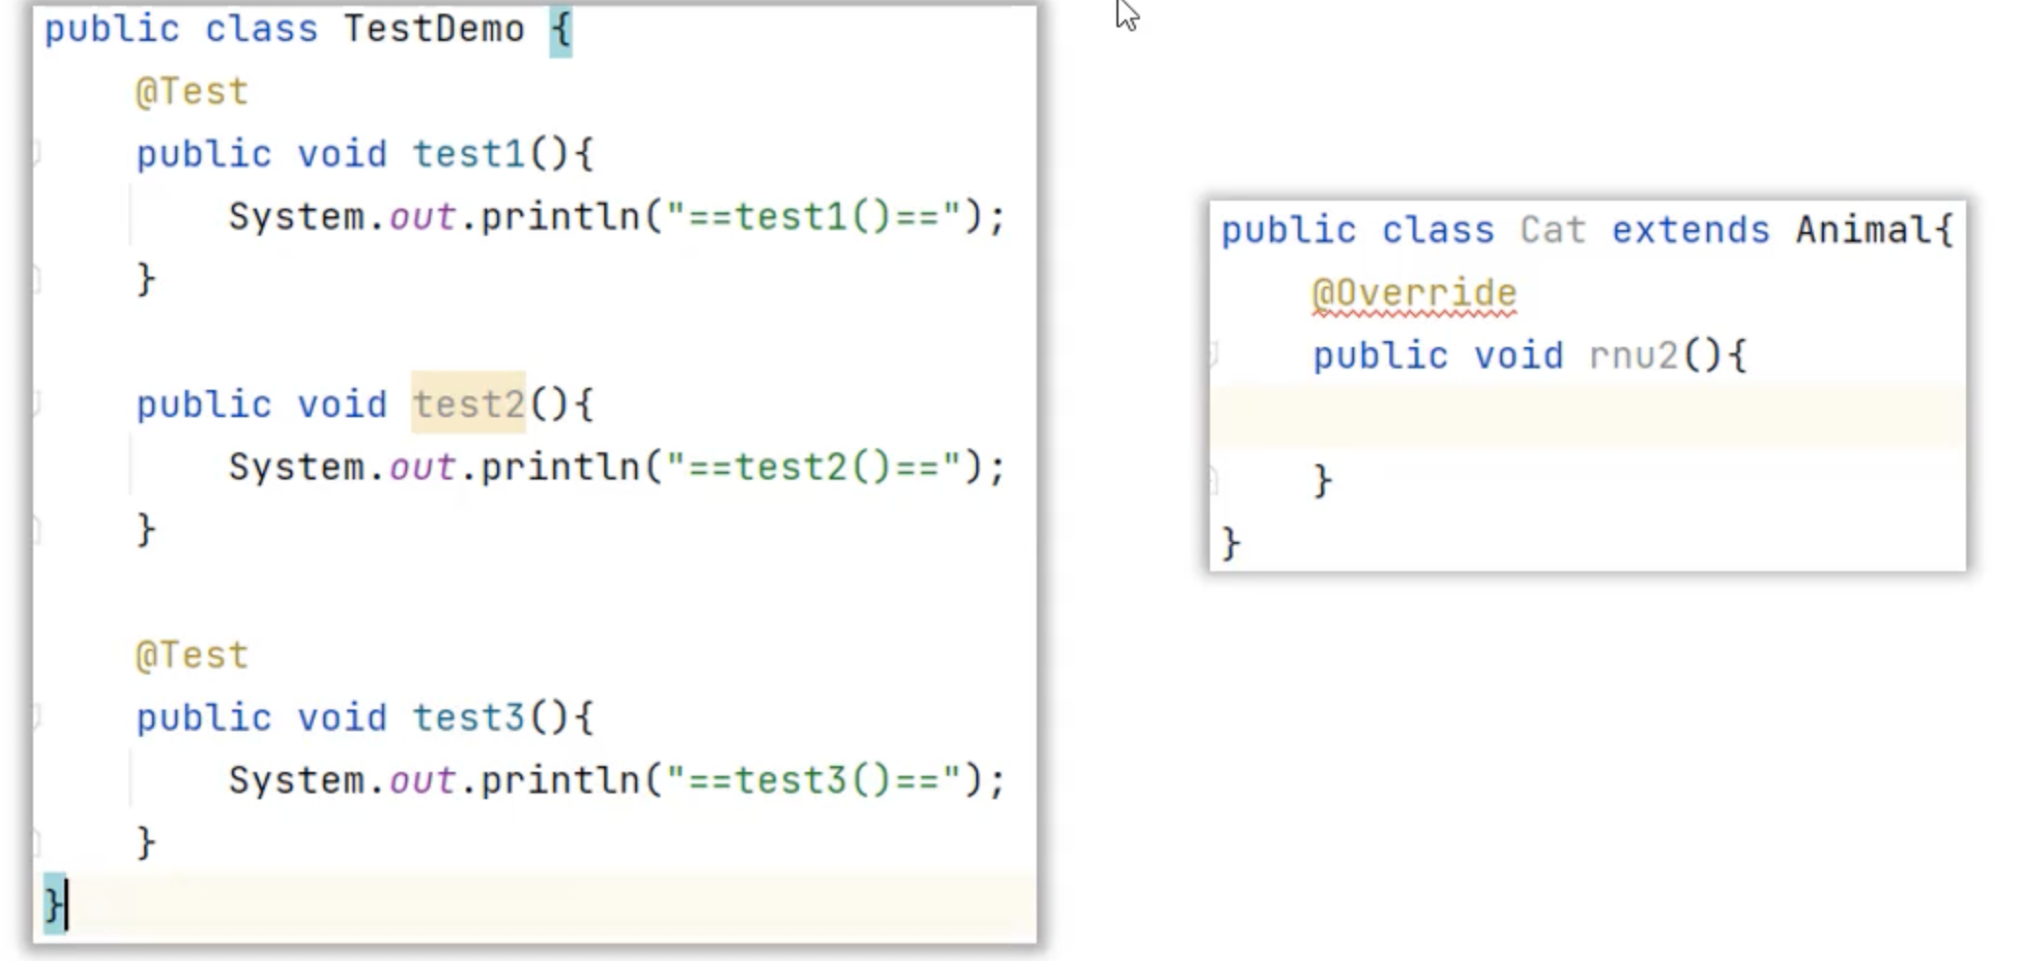Click the empty highlighted line inside rnu2
2044x961 pixels.
point(1588,417)
